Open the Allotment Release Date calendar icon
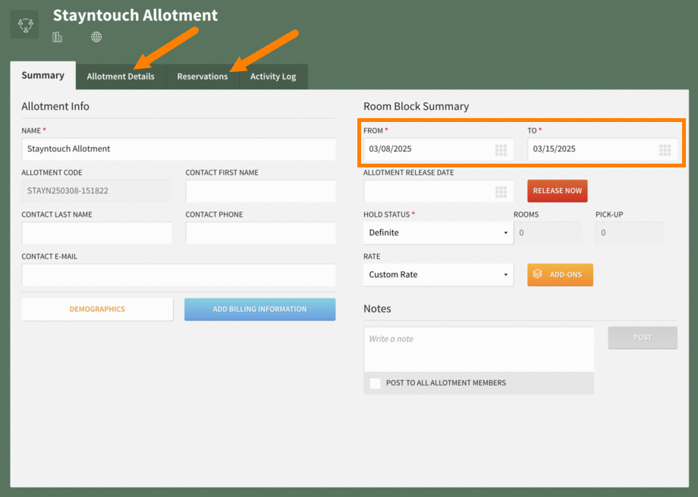This screenshot has width=698, height=497. [x=501, y=192]
